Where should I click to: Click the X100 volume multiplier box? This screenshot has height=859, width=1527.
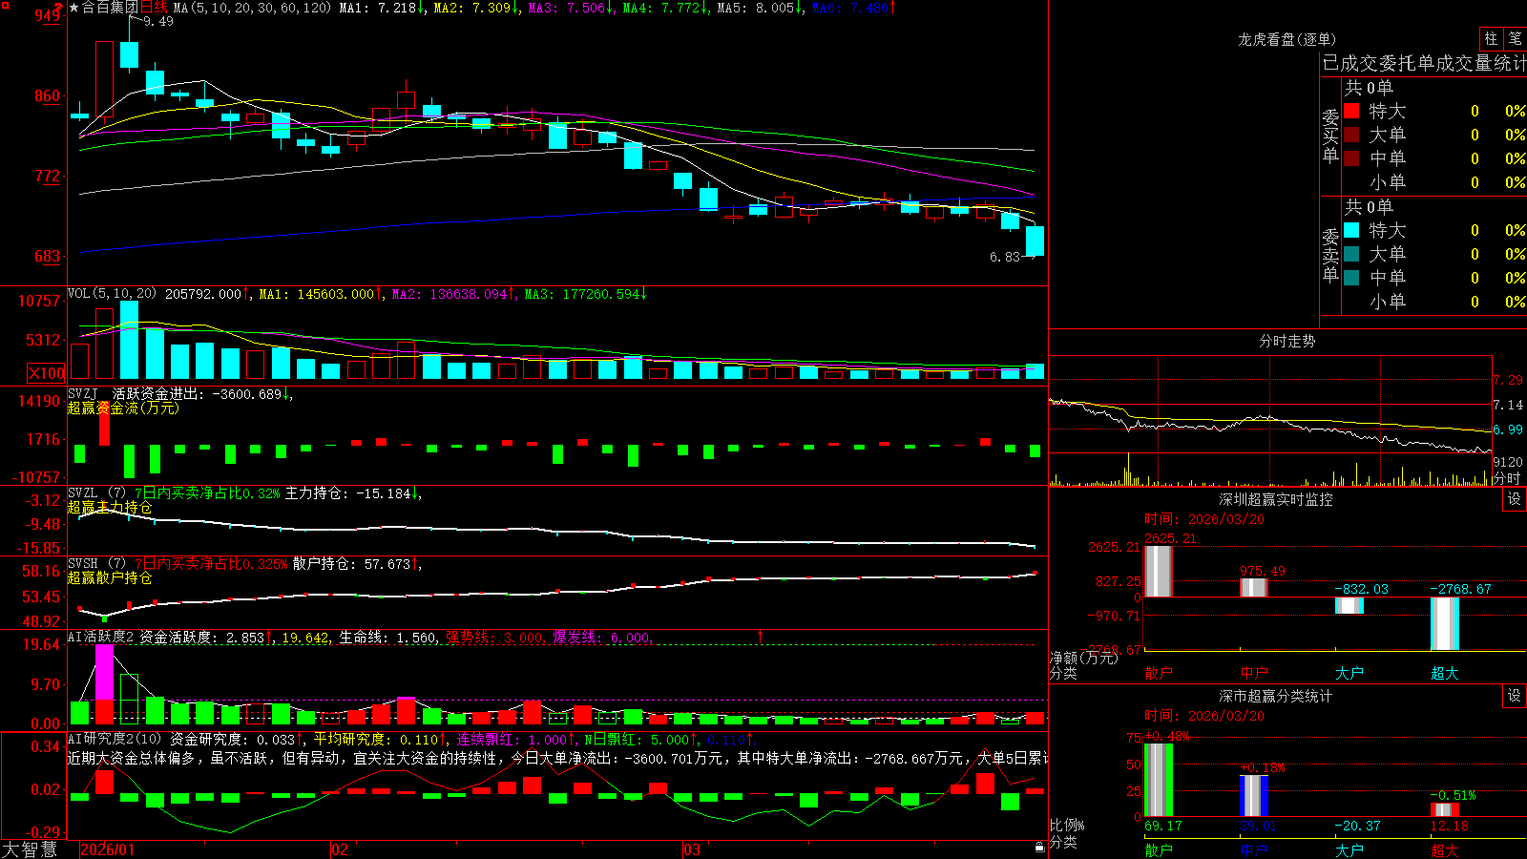pyautogui.click(x=47, y=373)
